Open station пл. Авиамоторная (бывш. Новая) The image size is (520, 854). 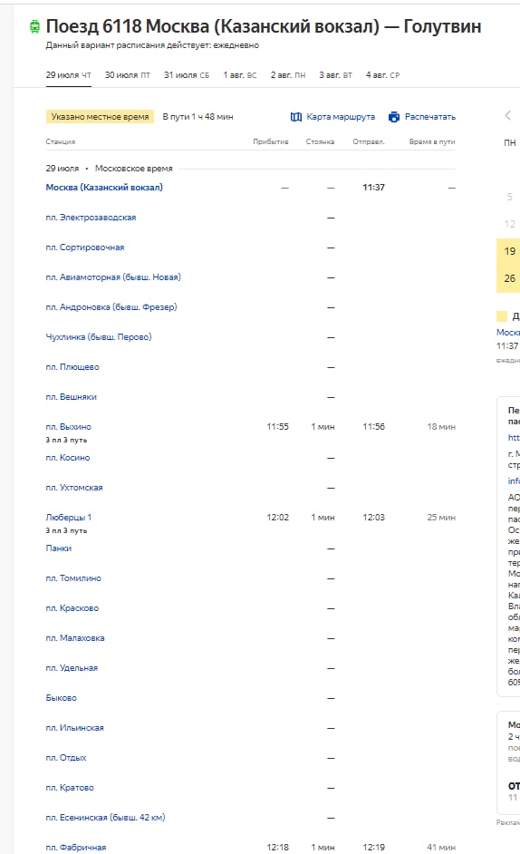point(113,277)
